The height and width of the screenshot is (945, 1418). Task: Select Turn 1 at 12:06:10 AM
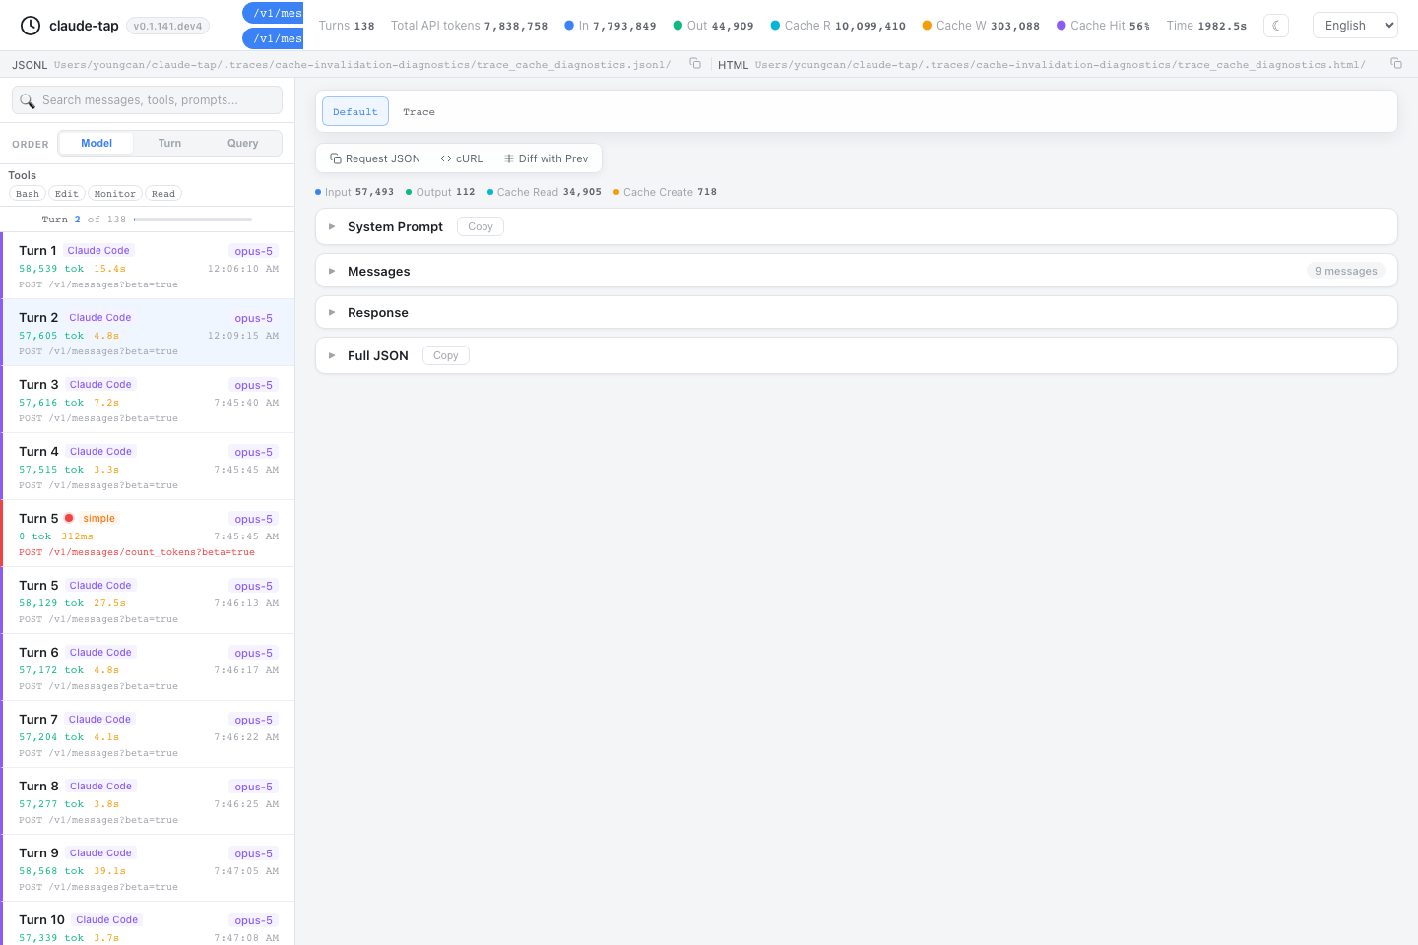click(148, 266)
